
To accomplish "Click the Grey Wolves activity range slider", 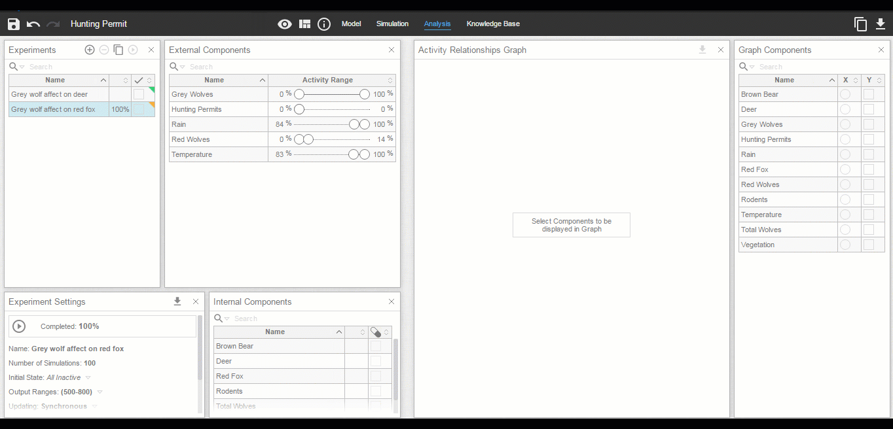I will 332,94.
